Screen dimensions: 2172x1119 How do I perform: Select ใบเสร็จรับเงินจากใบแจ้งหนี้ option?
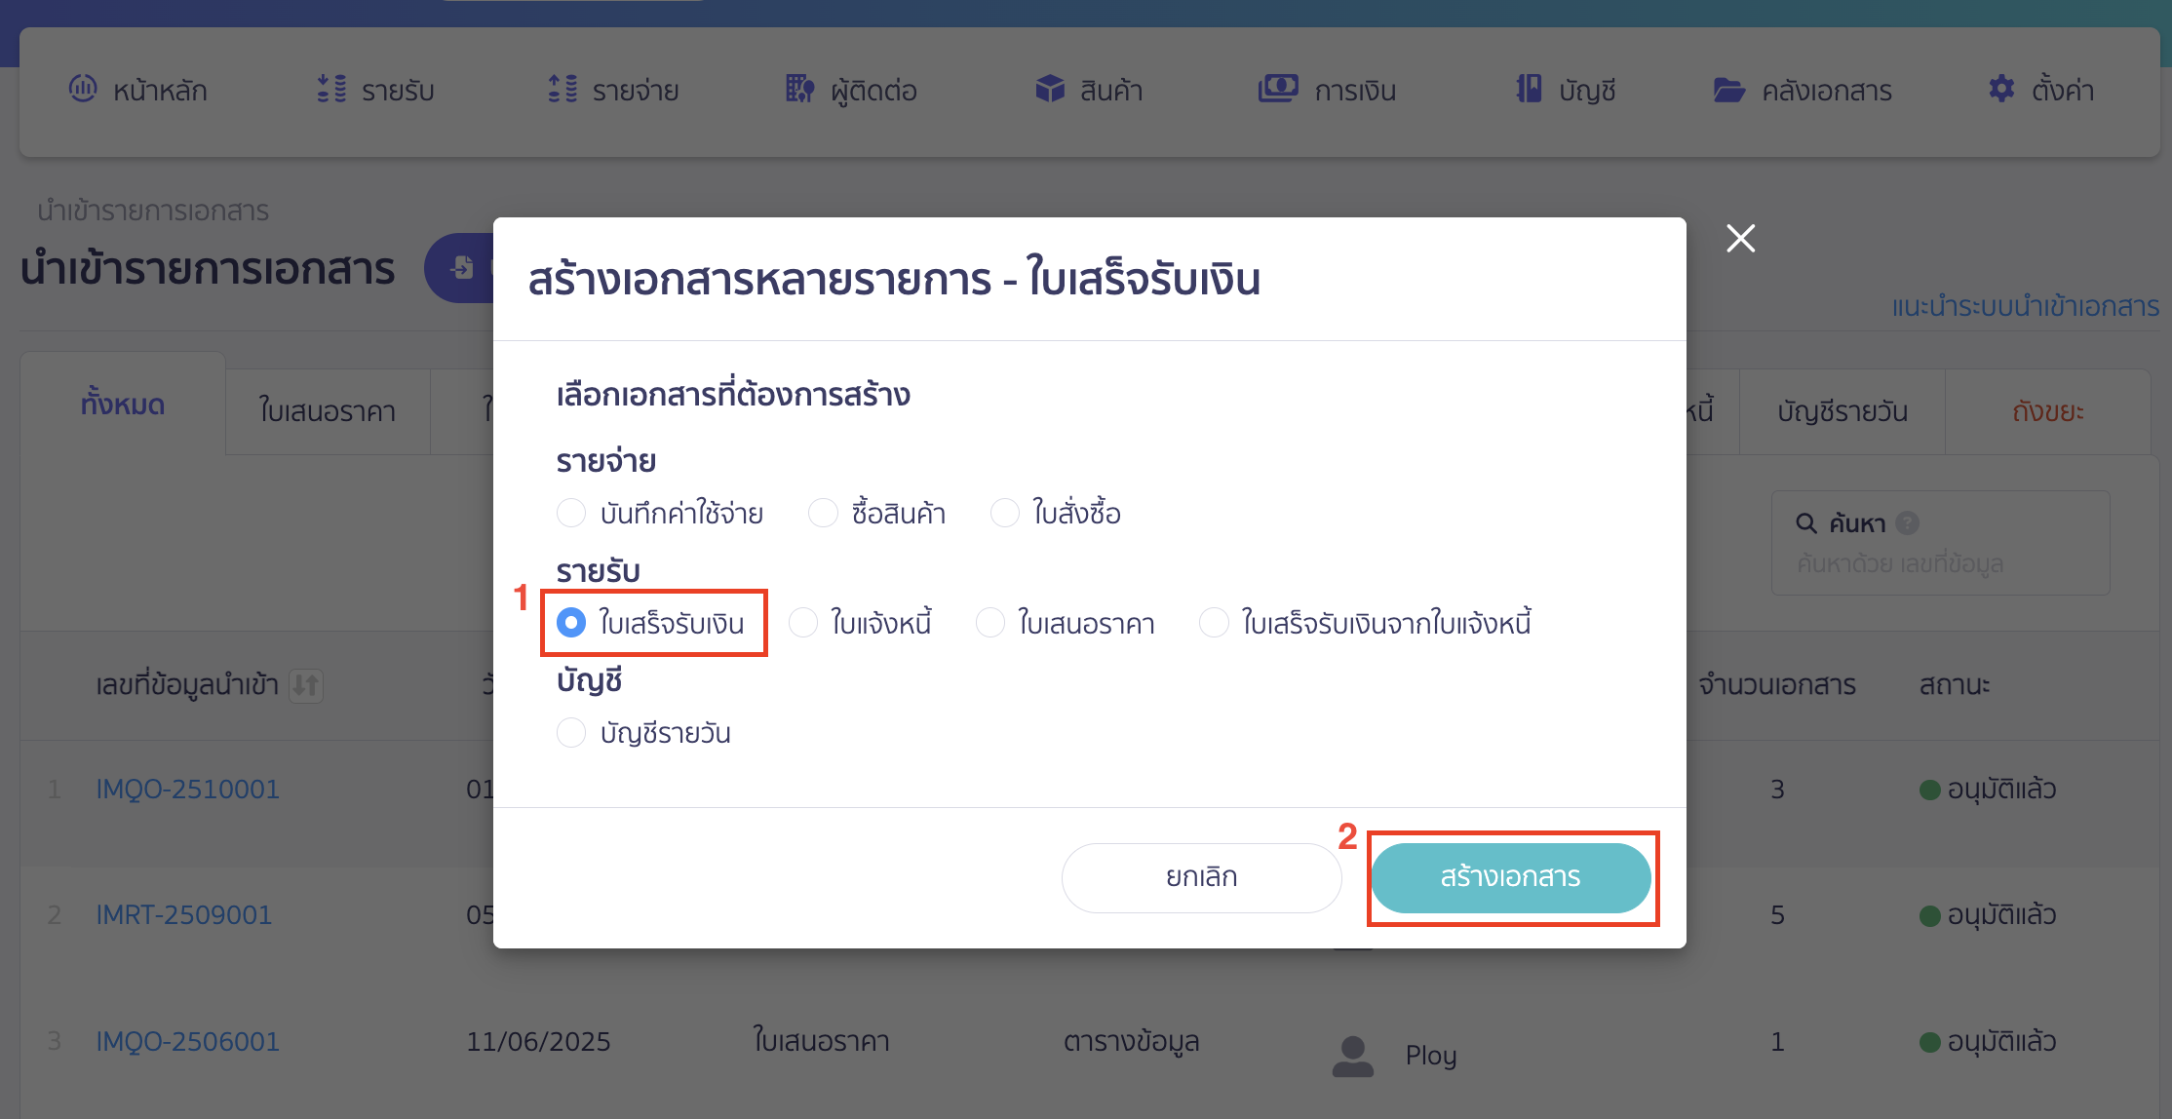[x=1215, y=623]
